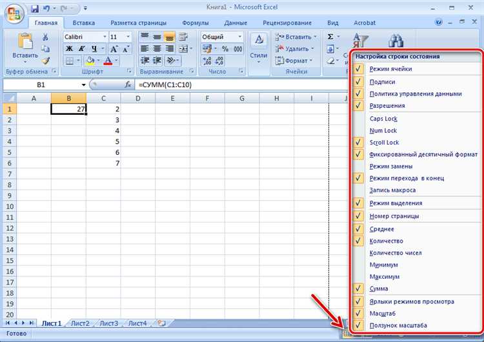The height and width of the screenshot is (342, 484).
Task: Align cell text to the left
Action: click(145, 48)
